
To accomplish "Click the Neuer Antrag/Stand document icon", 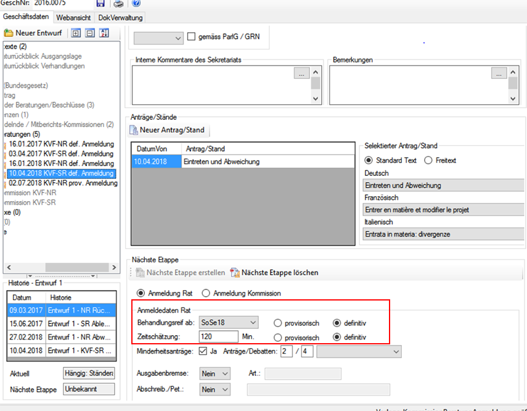I will coord(134,130).
